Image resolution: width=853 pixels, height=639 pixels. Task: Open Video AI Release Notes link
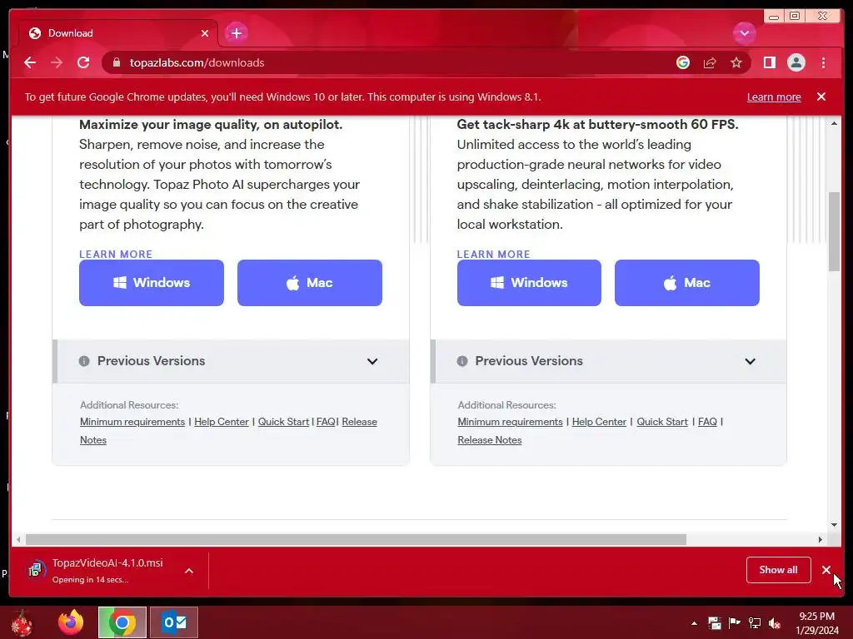click(x=490, y=440)
